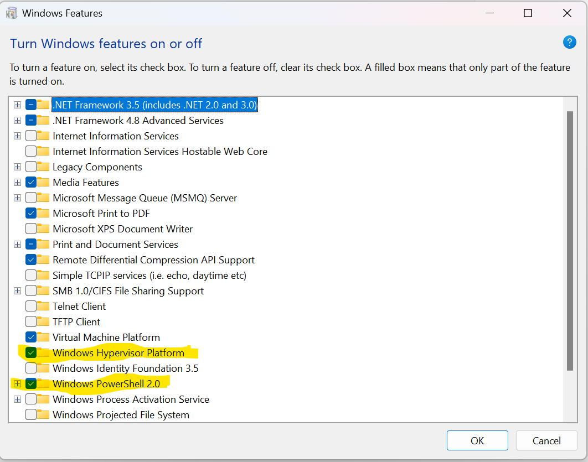The width and height of the screenshot is (588, 462).
Task: Enable Windows Projected File System checkbox
Action: [x=31, y=414]
